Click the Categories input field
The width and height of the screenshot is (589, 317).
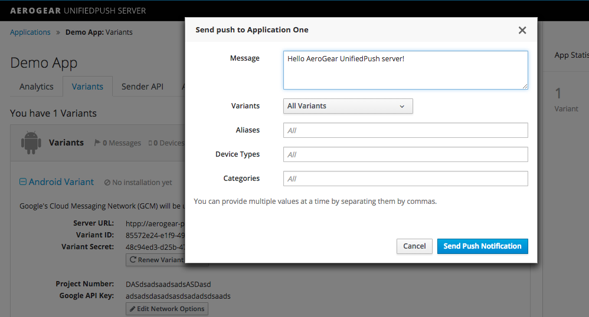[x=405, y=179]
